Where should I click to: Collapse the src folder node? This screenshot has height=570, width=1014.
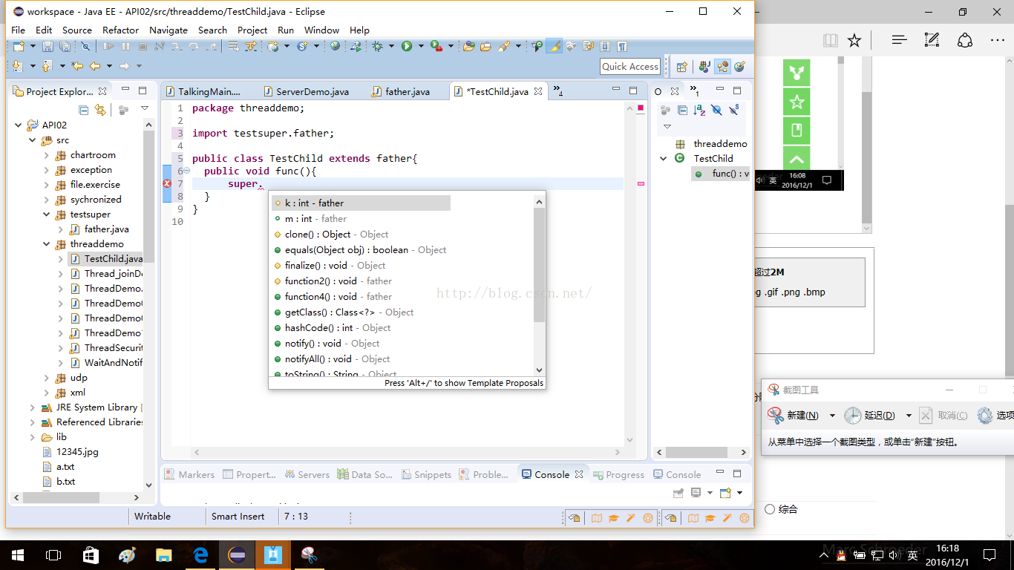(32, 140)
